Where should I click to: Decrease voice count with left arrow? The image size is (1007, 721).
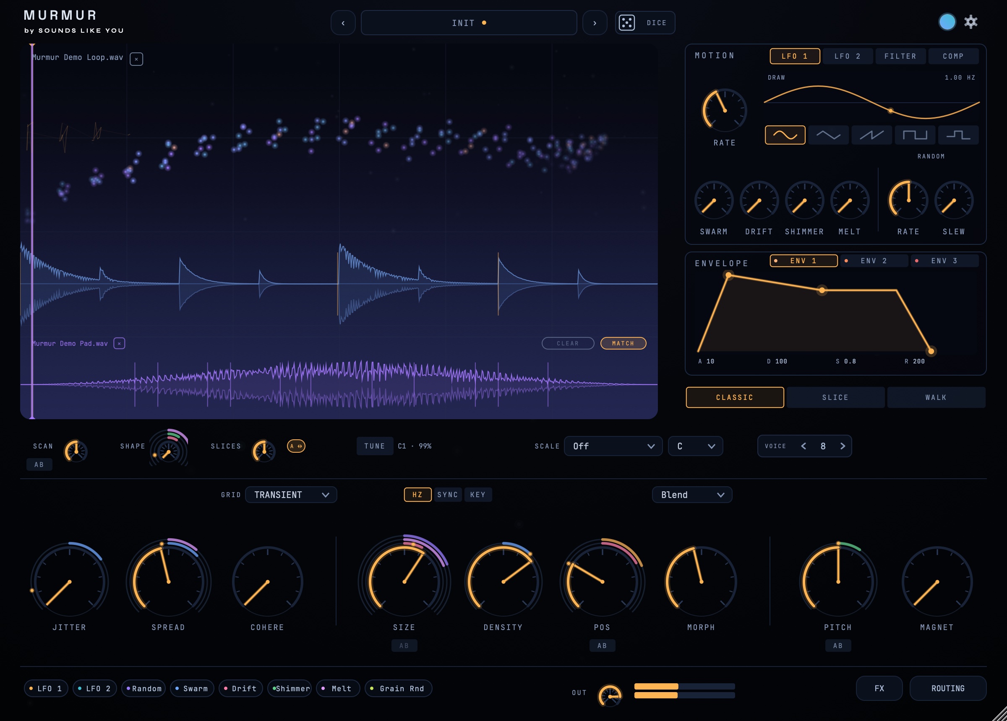coord(803,446)
